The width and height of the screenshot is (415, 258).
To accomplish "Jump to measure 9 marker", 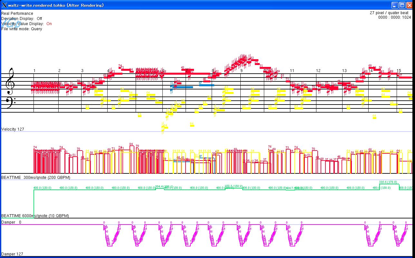I will [241, 71].
